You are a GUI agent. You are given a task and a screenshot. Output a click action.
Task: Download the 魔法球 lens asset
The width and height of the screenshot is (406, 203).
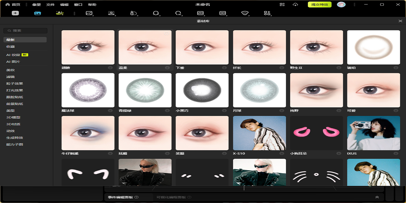tap(110, 111)
